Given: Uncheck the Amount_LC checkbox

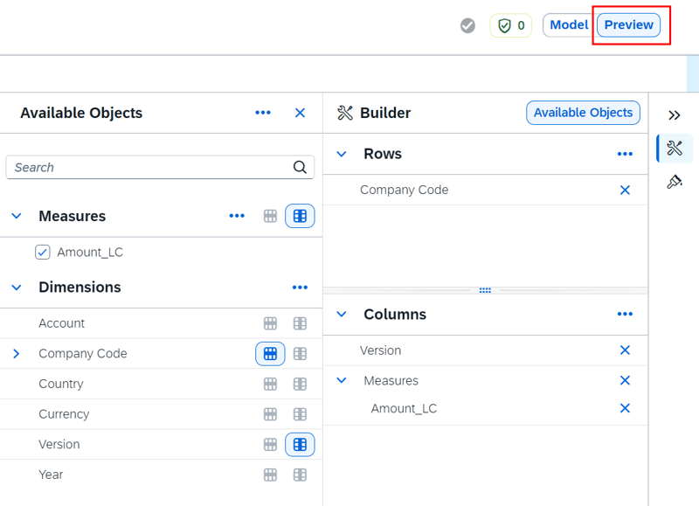Looking at the screenshot, I should pyautogui.click(x=42, y=253).
